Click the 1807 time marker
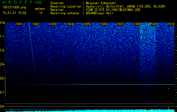 pos(120,24)
